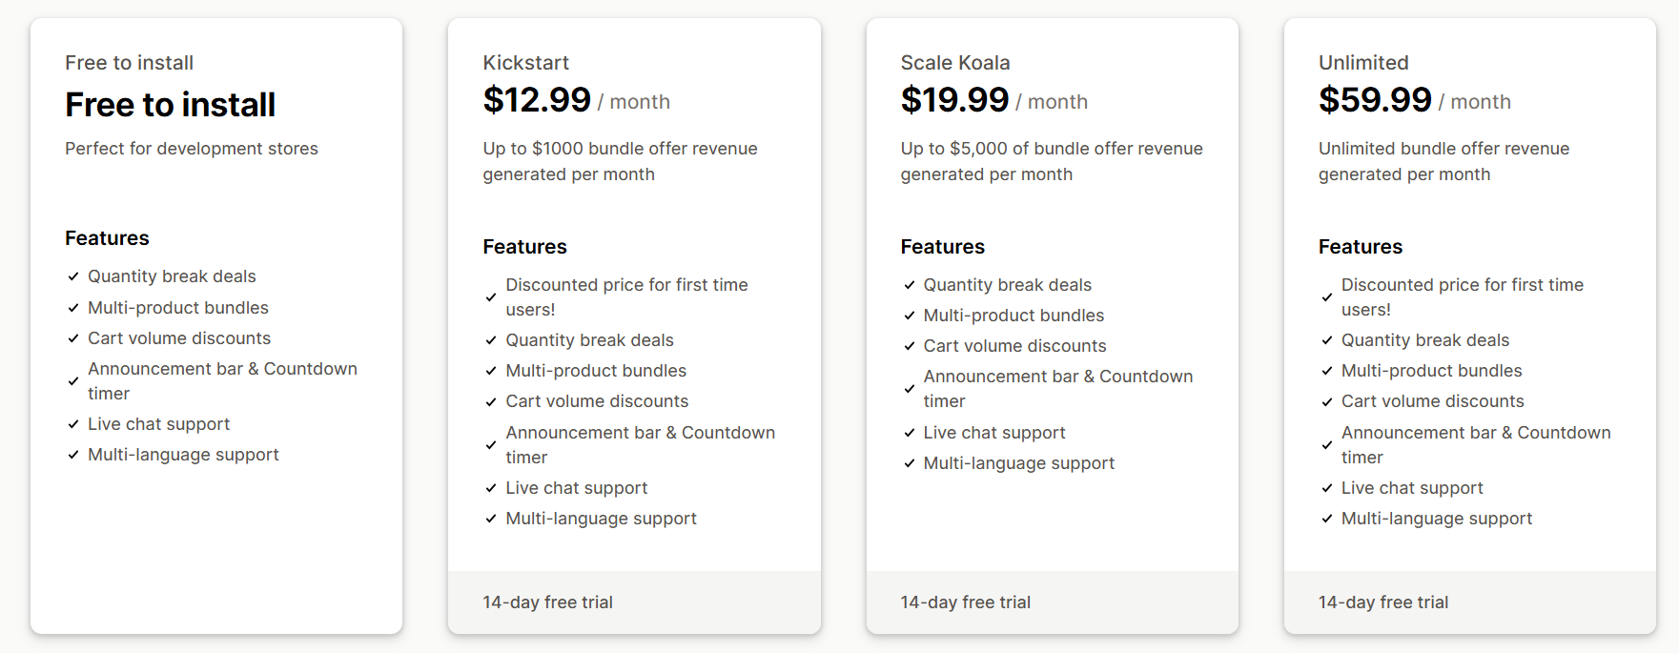Screen dimensions: 1679x653
Task: Click checkmark beside Scale Koala Cart volume discounts
Action: [909, 346]
